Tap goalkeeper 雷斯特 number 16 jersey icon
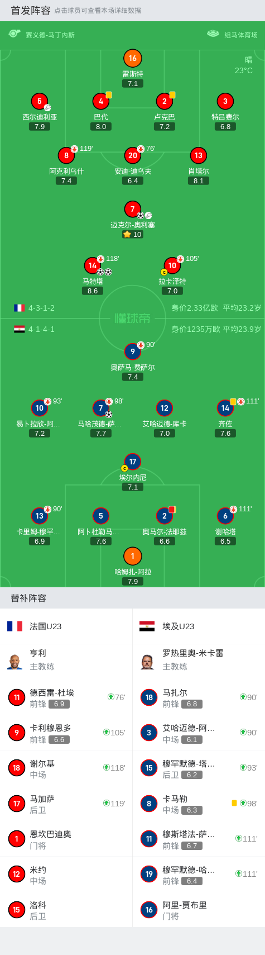Screen dimensions: 265x955 (x=132, y=58)
